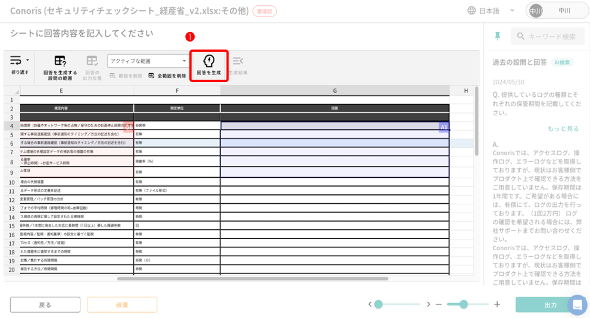Click the zoom slider handle
Image resolution: width=590 pixels, height=318 pixels.
pyautogui.click(x=464, y=304)
